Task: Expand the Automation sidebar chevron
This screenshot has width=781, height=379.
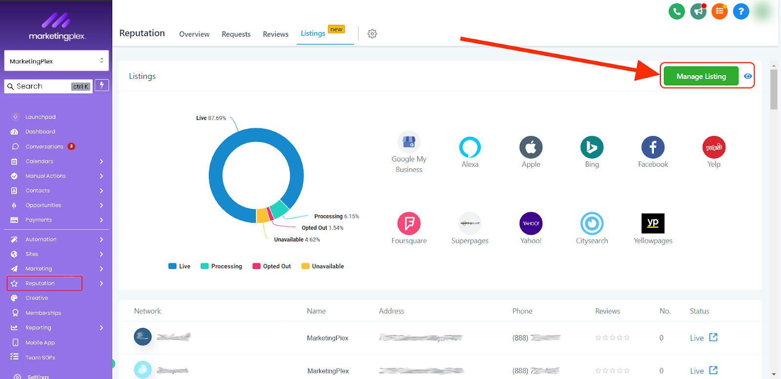Action: (x=102, y=239)
